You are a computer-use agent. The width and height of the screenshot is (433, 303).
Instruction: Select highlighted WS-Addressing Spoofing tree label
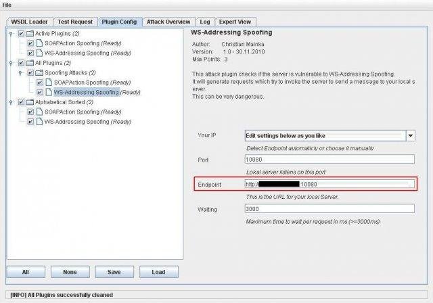coord(97,92)
